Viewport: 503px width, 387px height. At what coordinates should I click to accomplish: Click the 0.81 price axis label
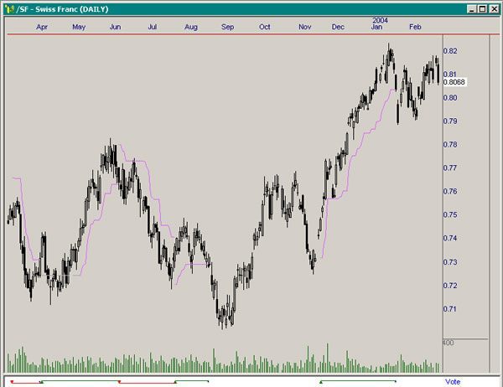click(449, 75)
